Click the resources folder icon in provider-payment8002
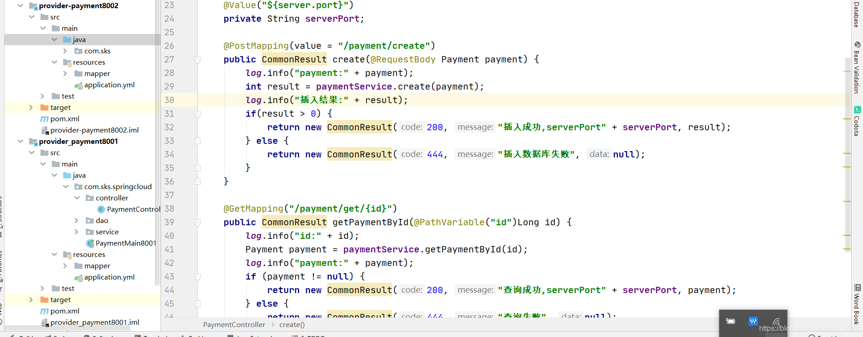The width and height of the screenshot is (863, 337). [67, 62]
